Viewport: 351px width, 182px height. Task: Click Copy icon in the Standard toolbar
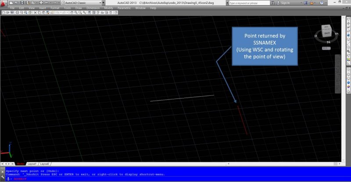click(x=39, y=13)
